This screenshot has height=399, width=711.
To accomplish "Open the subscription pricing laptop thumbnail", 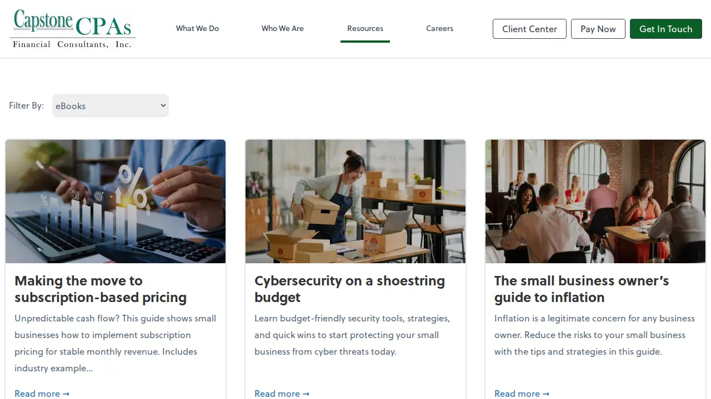I will click(116, 201).
